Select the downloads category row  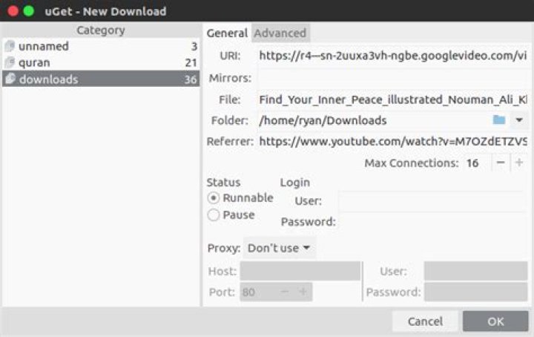click(x=101, y=79)
